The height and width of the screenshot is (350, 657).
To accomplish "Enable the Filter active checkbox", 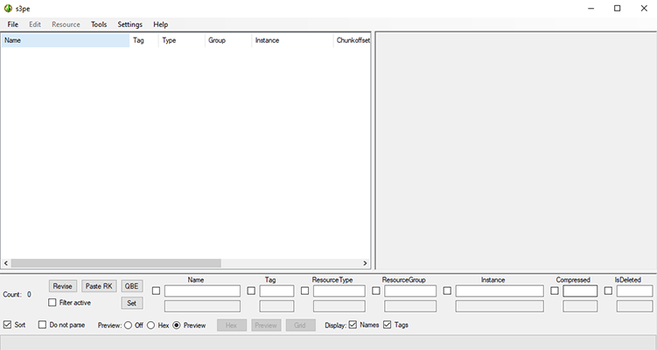I will [x=53, y=303].
